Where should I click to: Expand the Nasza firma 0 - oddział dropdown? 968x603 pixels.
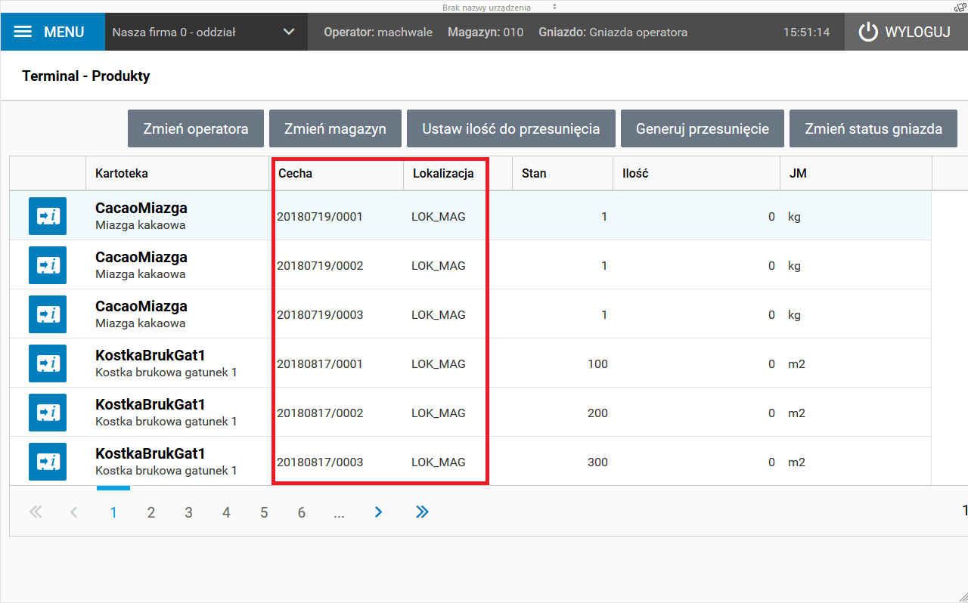tap(206, 32)
